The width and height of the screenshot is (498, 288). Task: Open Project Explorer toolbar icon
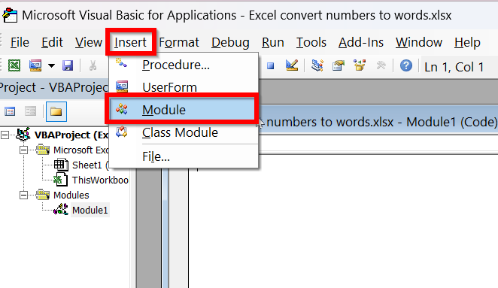coord(317,65)
